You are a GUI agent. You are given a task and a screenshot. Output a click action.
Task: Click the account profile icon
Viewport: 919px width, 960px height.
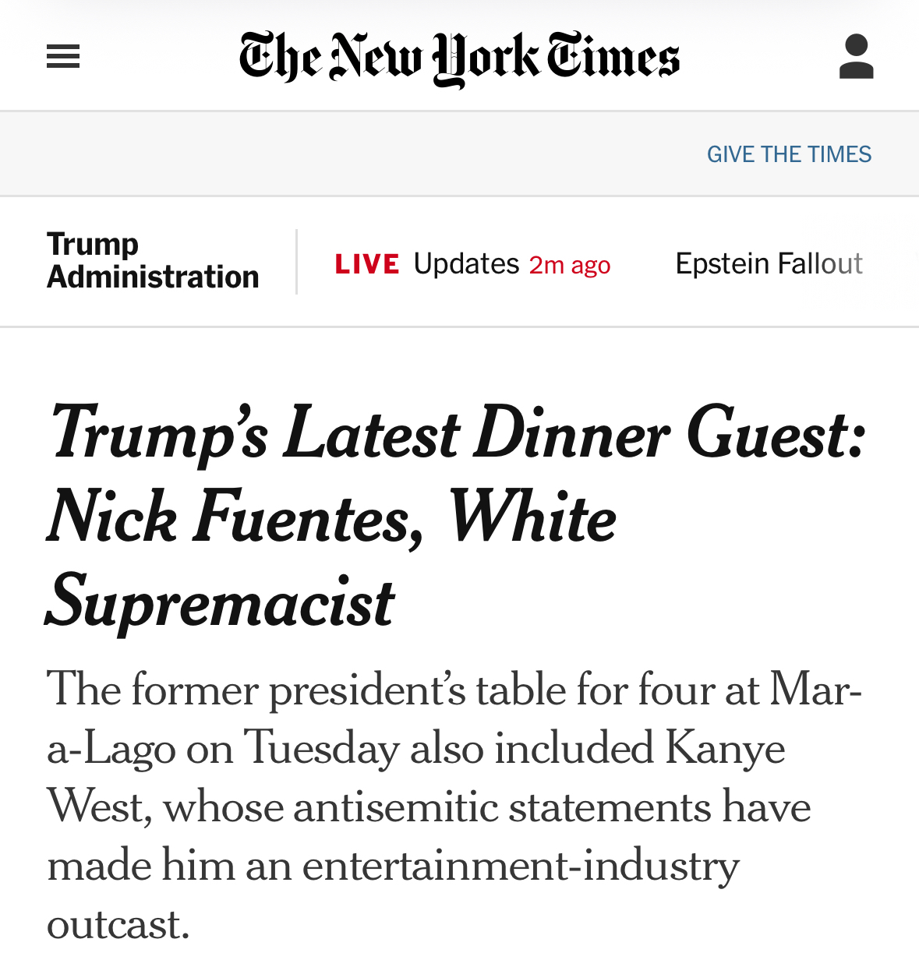[856, 56]
